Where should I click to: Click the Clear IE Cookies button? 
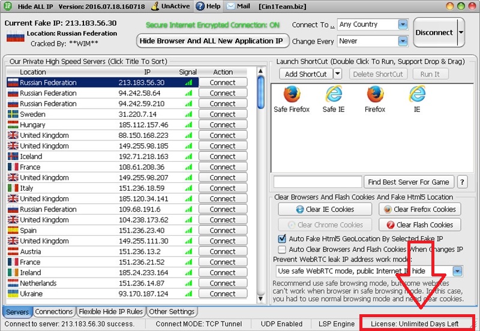click(x=325, y=209)
